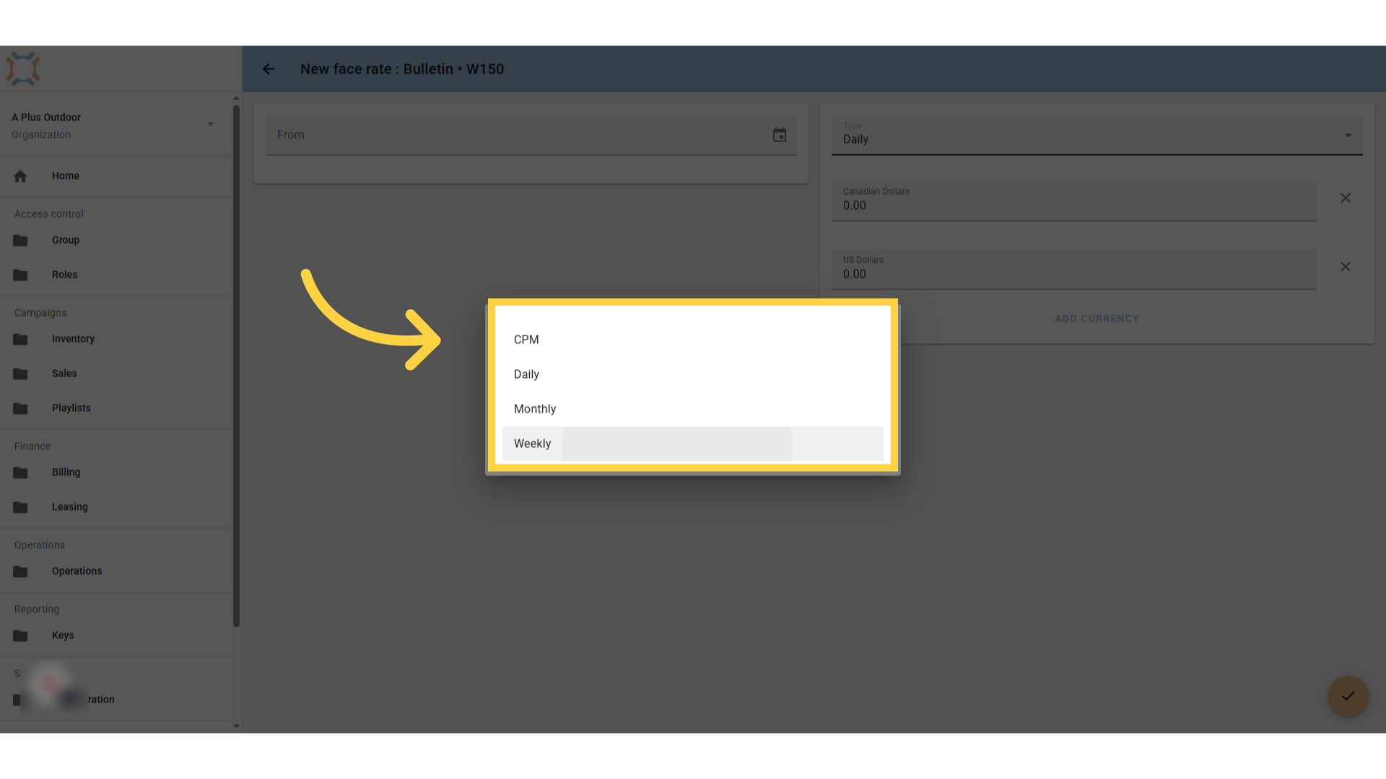Click the ADD CURRENCY button
This screenshot has width=1386, height=779.
[1097, 319]
